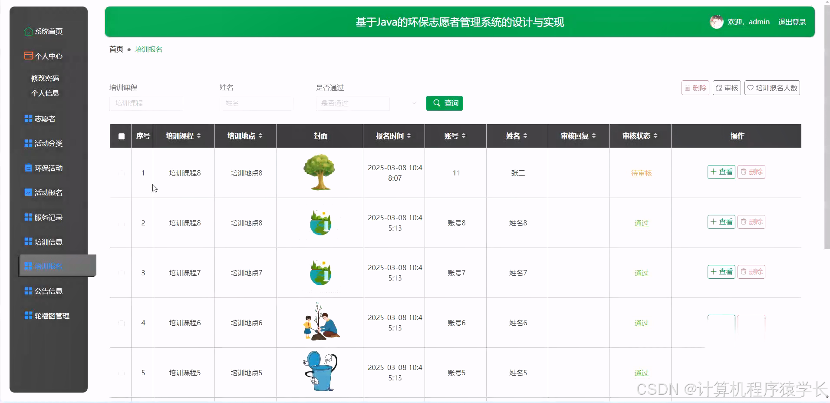Click the 培训信息 sidebar icon
Image resolution: width=830 pixels, height=403 pixels.
tap(27, 241)
